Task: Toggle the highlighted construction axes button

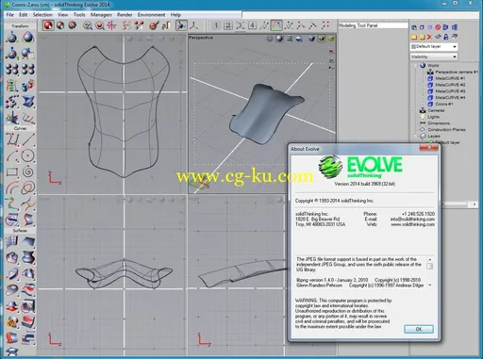Action: tap(181, 25)
